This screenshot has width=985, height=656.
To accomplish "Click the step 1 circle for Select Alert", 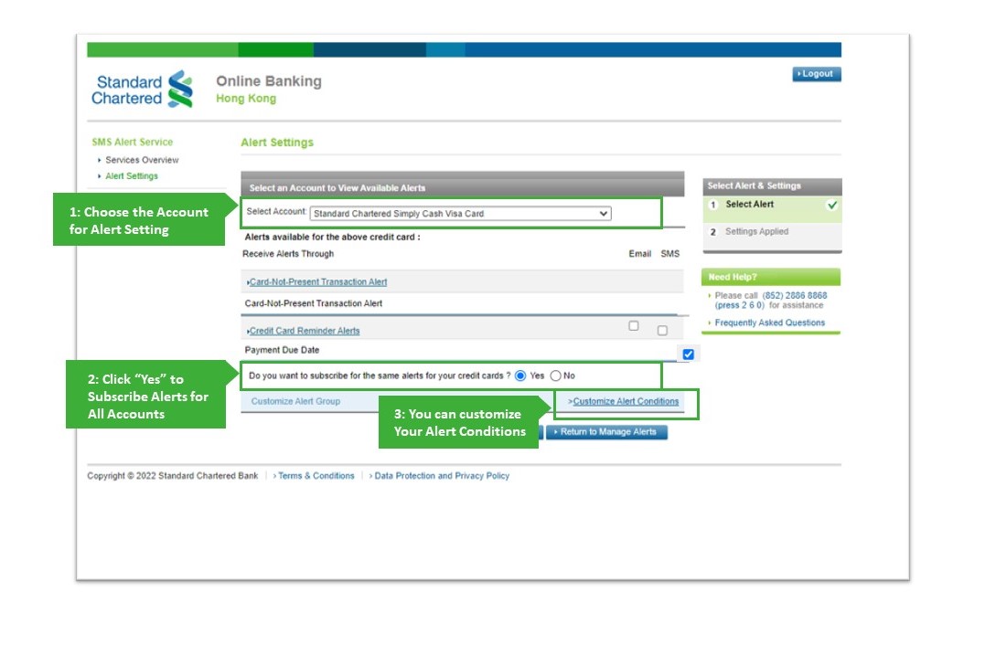I will tap(714, 205).
